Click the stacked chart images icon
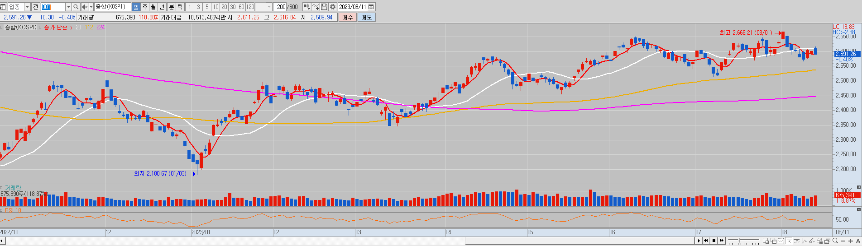 point(828,241)
